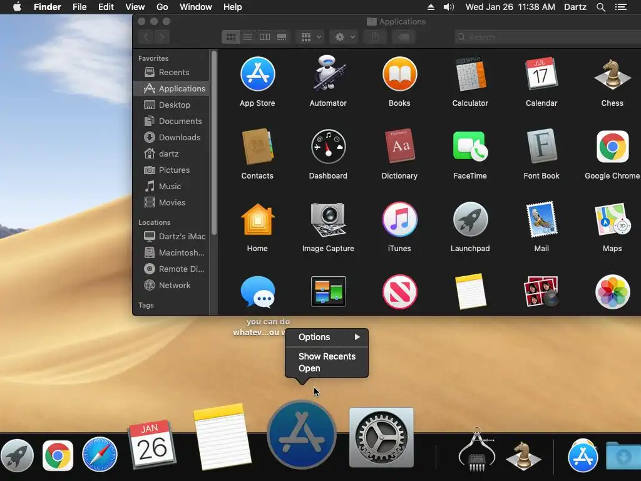
Task: Open Spotlight search magnifier
Action: [x=600, y=7]
